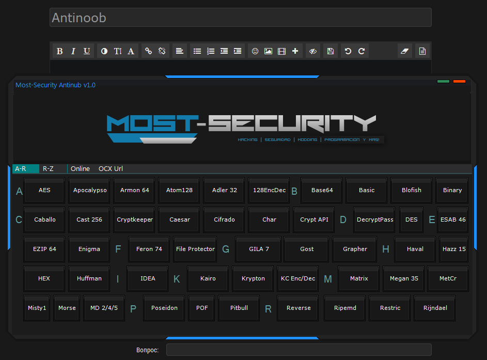Select the Base64 encoding button
The image size is (487, 360).
[322, 190]
